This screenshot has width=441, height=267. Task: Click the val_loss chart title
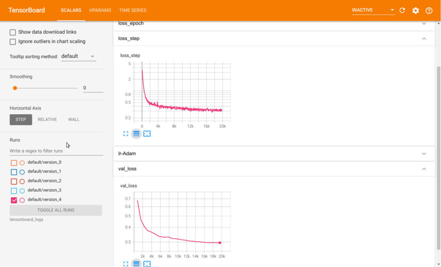[128, 186]
